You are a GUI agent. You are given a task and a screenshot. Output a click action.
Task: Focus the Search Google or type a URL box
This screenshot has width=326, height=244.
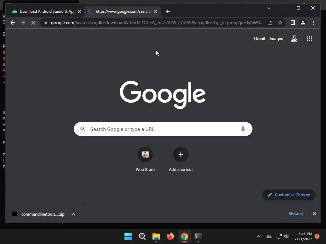163,129
